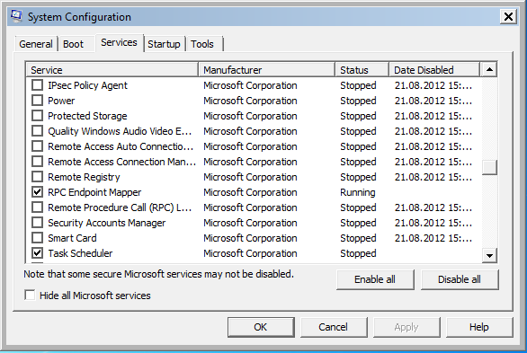527x353 pixels.
Task: Enable the IPsec Policy Agent checkbox
Action: pyautogui.click(x=37, y=85)
